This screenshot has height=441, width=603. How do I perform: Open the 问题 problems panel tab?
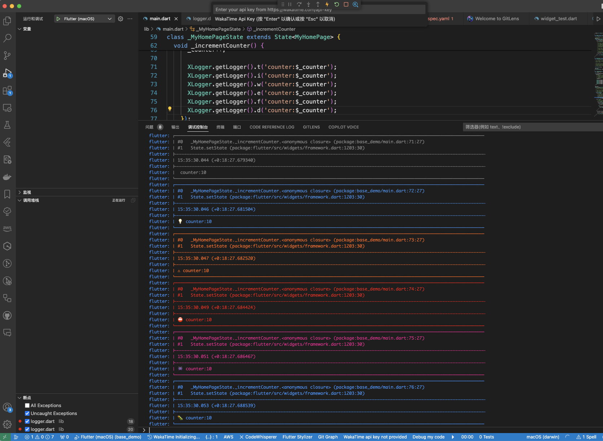[x=154, y=127]
